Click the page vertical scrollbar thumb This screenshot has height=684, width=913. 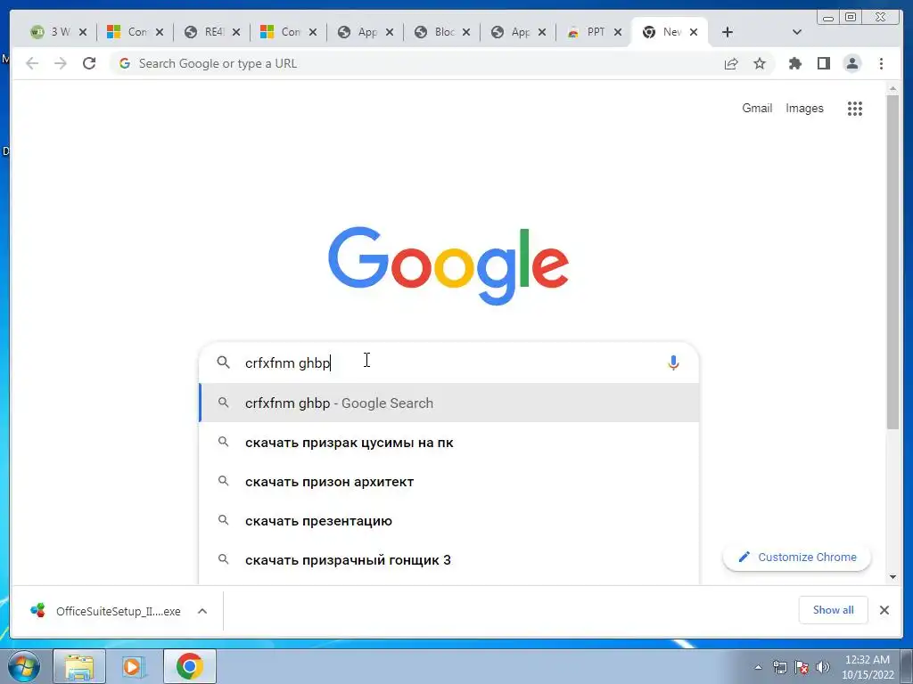(892, 263)
